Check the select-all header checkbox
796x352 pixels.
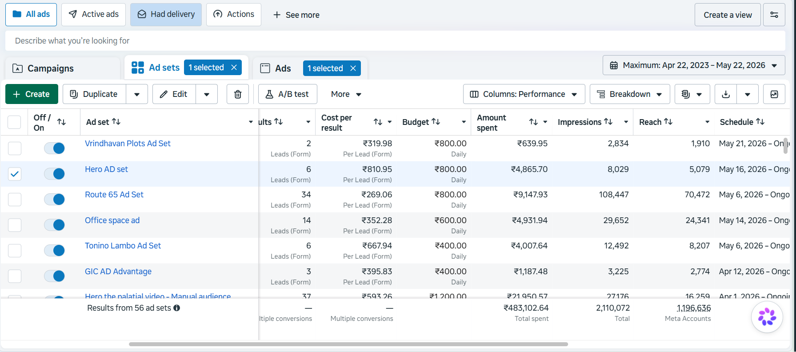(x=14, y=122)
